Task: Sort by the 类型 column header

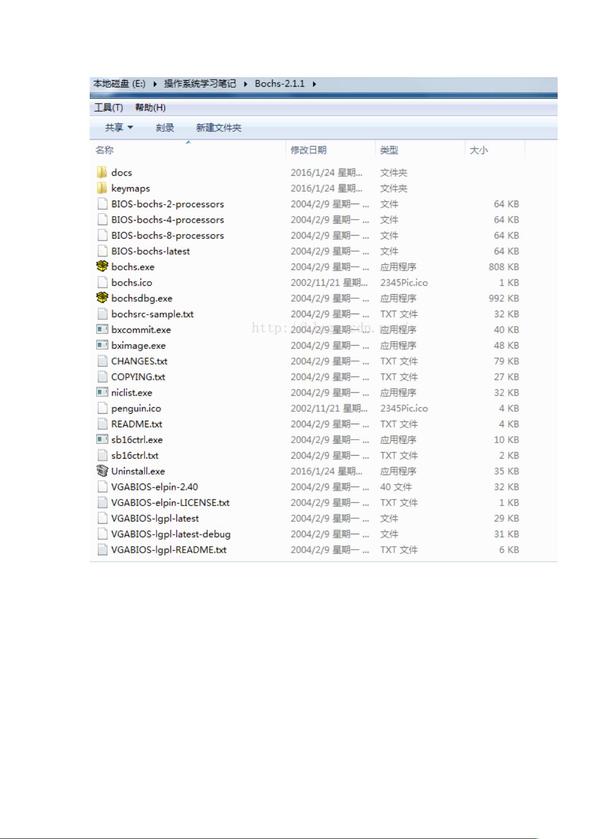Action: (x=389, y=150)
